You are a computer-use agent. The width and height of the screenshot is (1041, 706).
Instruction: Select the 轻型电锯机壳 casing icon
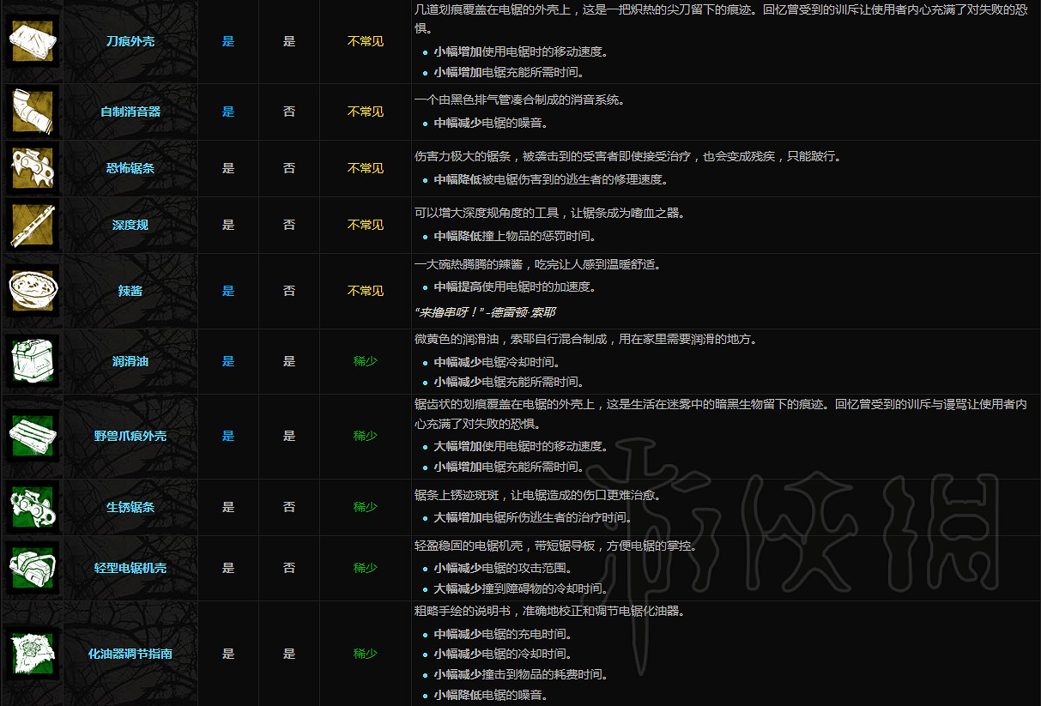click(32, 567)
